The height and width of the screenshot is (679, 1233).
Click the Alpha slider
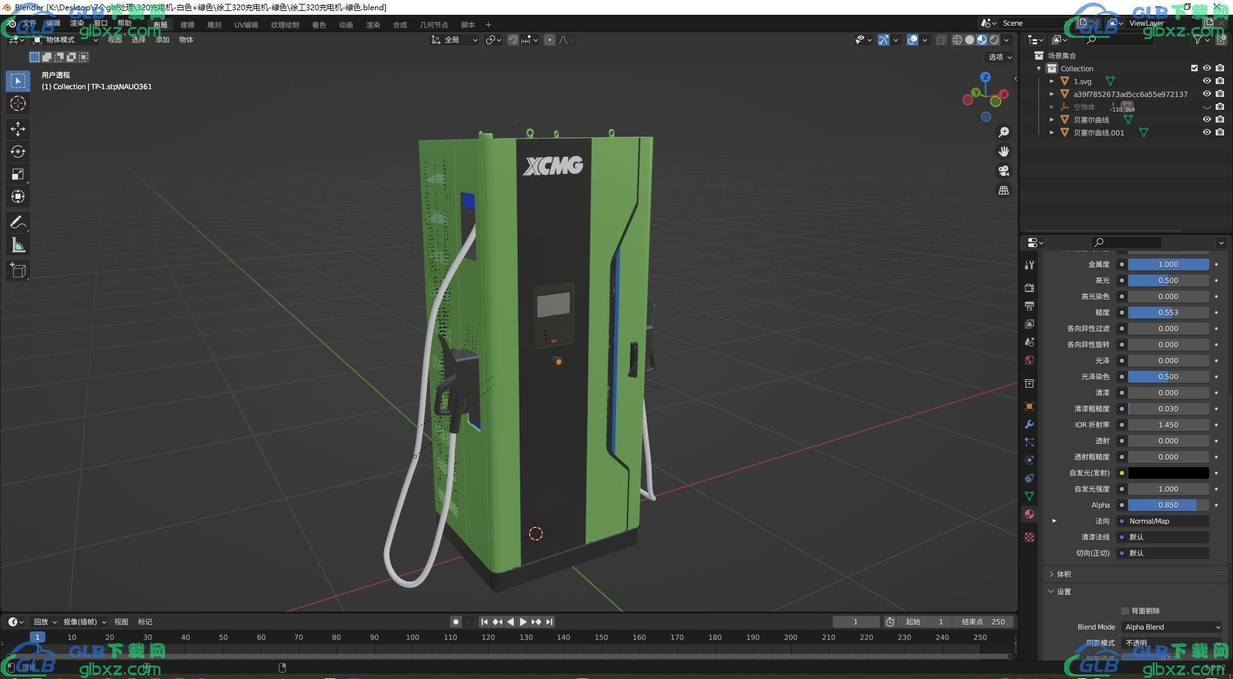tap(1168, 505)
